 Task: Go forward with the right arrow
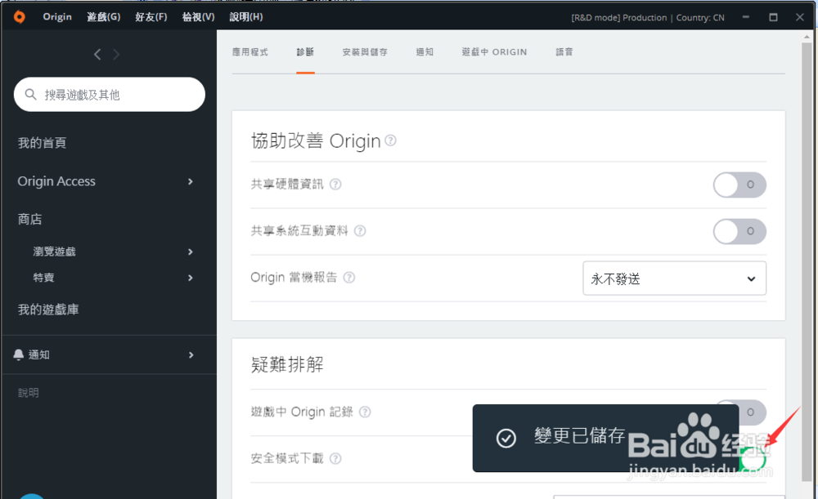point(116,54)
